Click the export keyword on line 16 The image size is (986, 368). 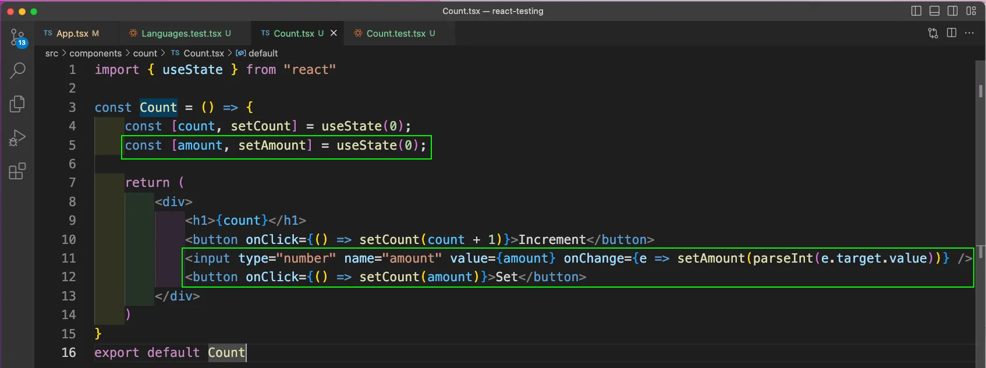tap(117, 352)
